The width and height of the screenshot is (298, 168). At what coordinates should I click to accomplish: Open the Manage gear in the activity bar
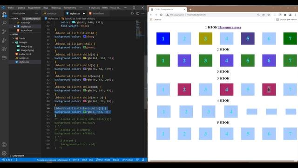(x=4, y=153)
